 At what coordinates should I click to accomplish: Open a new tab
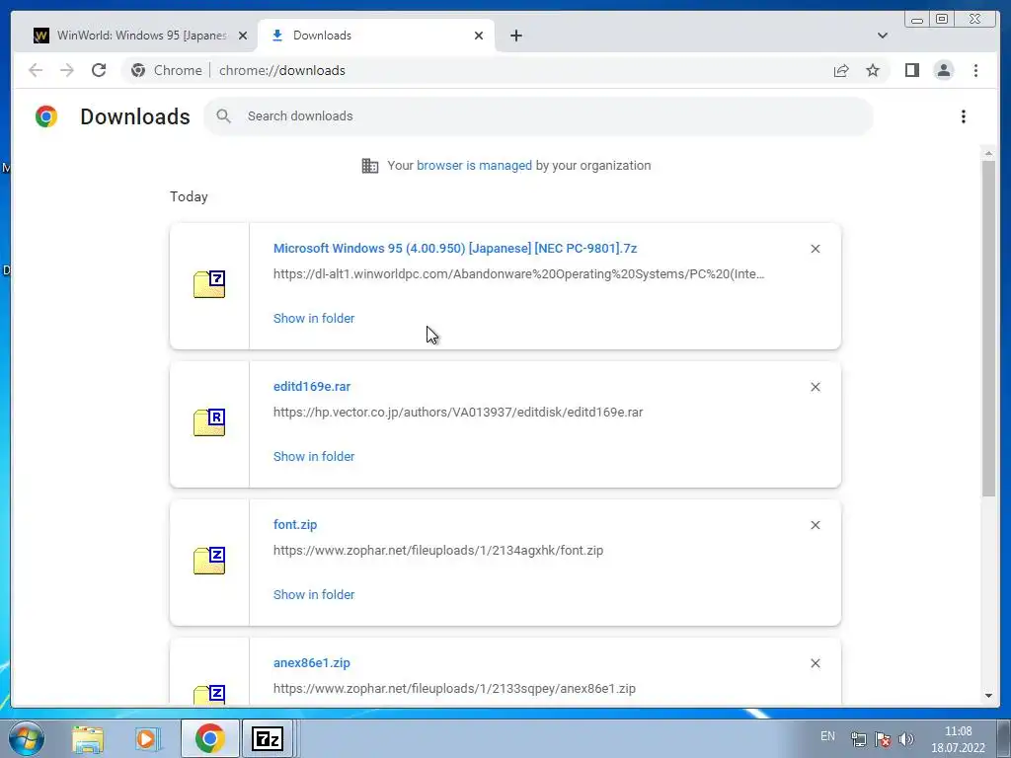click(x=515, y=36)
